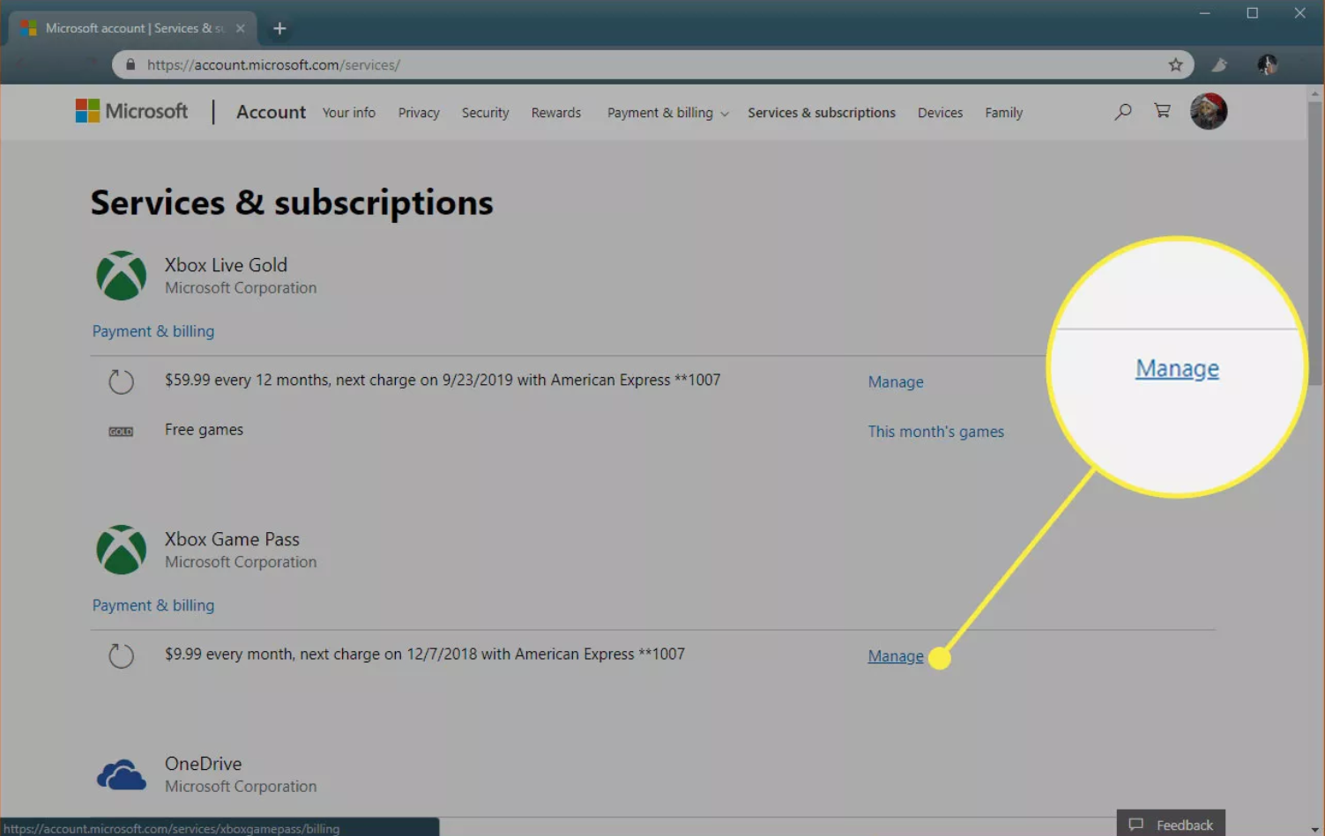Manage the Xbox Game Pass subscription
The height and width of the screenshot is (836, 1325).
896,656
